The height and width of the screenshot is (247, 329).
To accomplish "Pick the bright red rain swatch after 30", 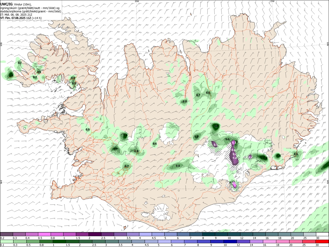I will (x=322, y=241).
